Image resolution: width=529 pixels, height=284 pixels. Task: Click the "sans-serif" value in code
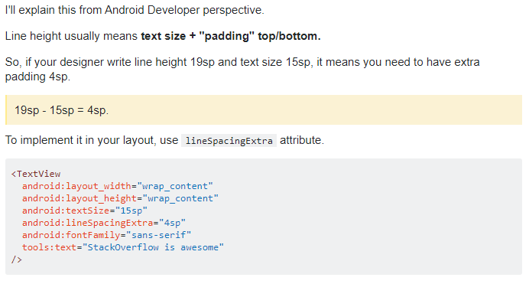pyautogui.click(x=158, y=235)
